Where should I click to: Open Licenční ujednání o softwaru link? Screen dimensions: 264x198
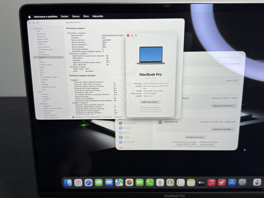pyautogui.click(x=184, y=142)
